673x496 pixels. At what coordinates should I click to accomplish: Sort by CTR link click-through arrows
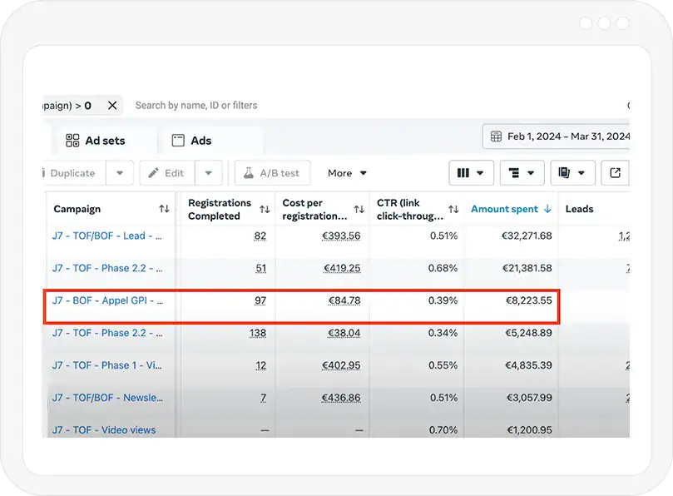453,210
